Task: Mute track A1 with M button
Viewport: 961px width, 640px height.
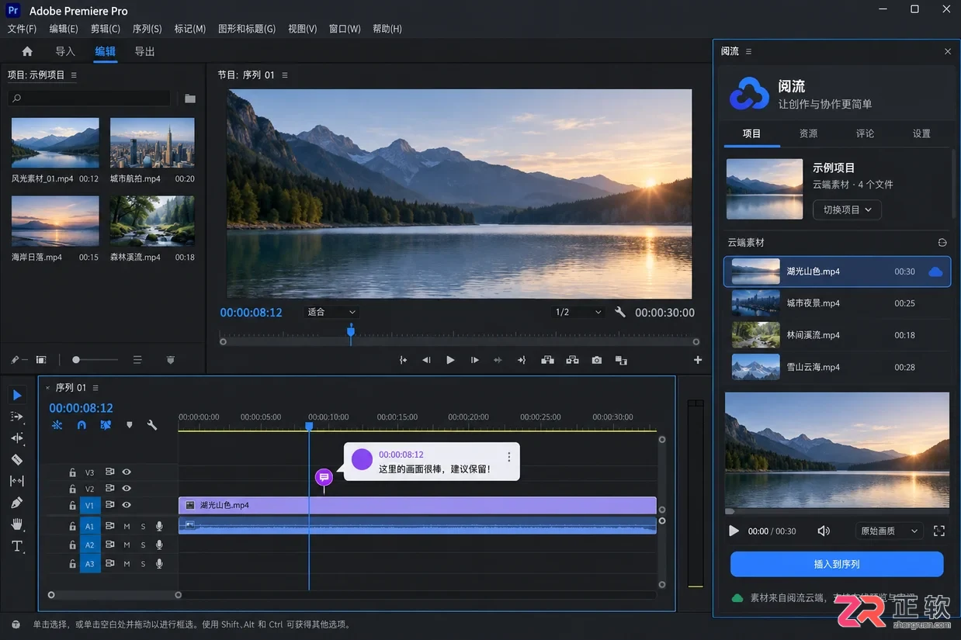Action: pyautogui.click(x=127, y=527)
